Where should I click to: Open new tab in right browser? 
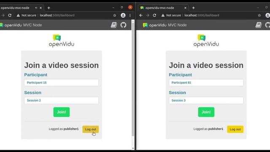[x=193, y=8]
